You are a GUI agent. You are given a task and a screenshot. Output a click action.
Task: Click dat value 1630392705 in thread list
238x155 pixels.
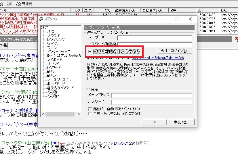pyautogui.click(x=208, y=19)
